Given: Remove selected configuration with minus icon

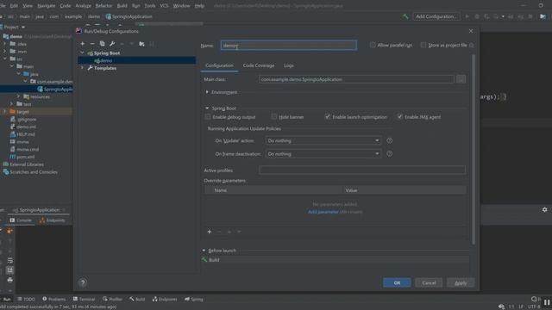Looking at the screenshot, I should [x=92, y=44].
